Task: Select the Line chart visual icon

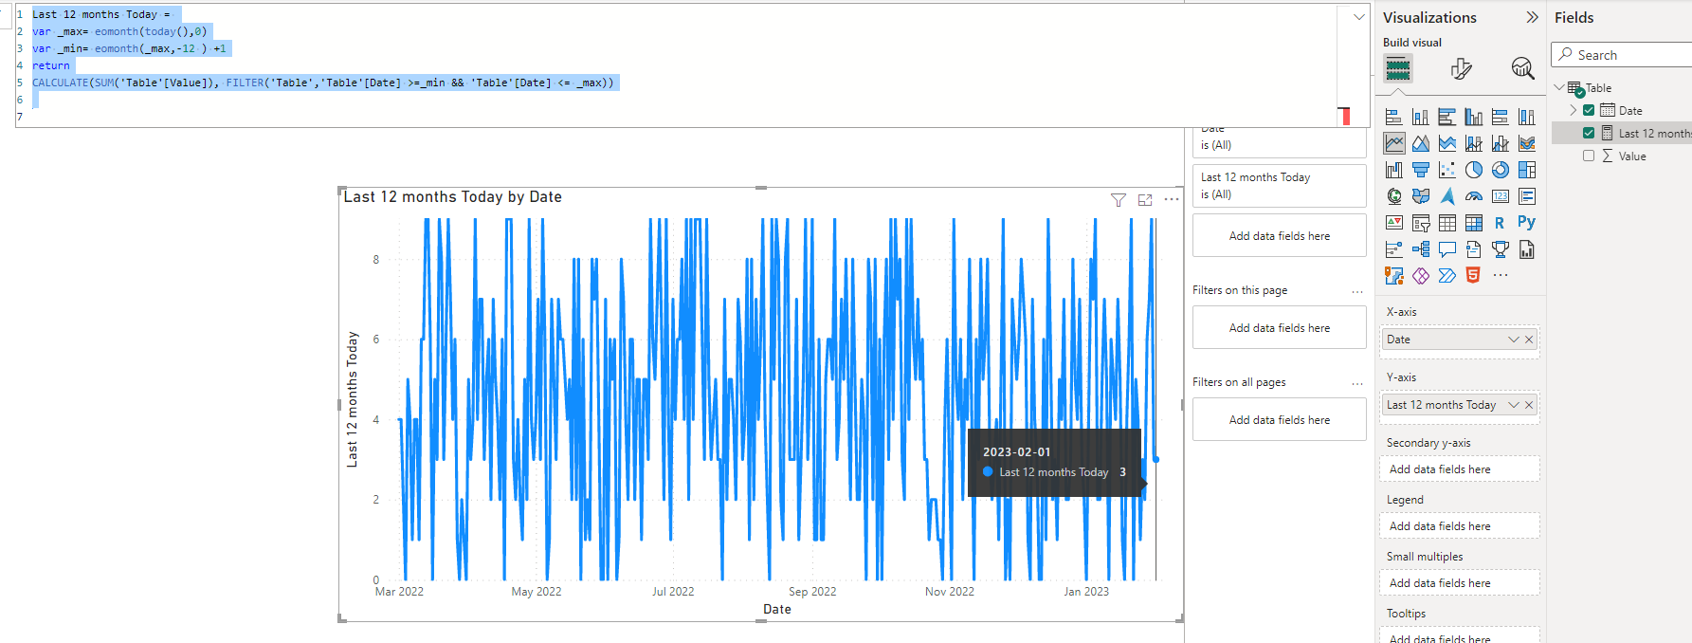Action: click(x=1394, y=143)
